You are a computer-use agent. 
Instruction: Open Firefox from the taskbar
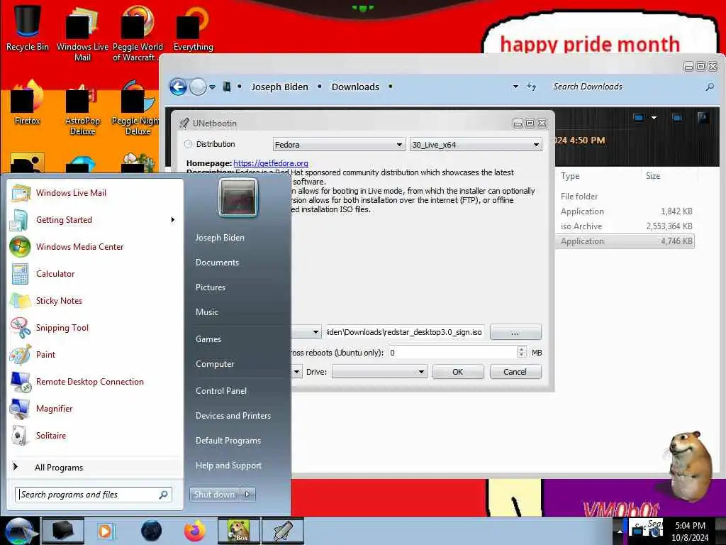194,531
